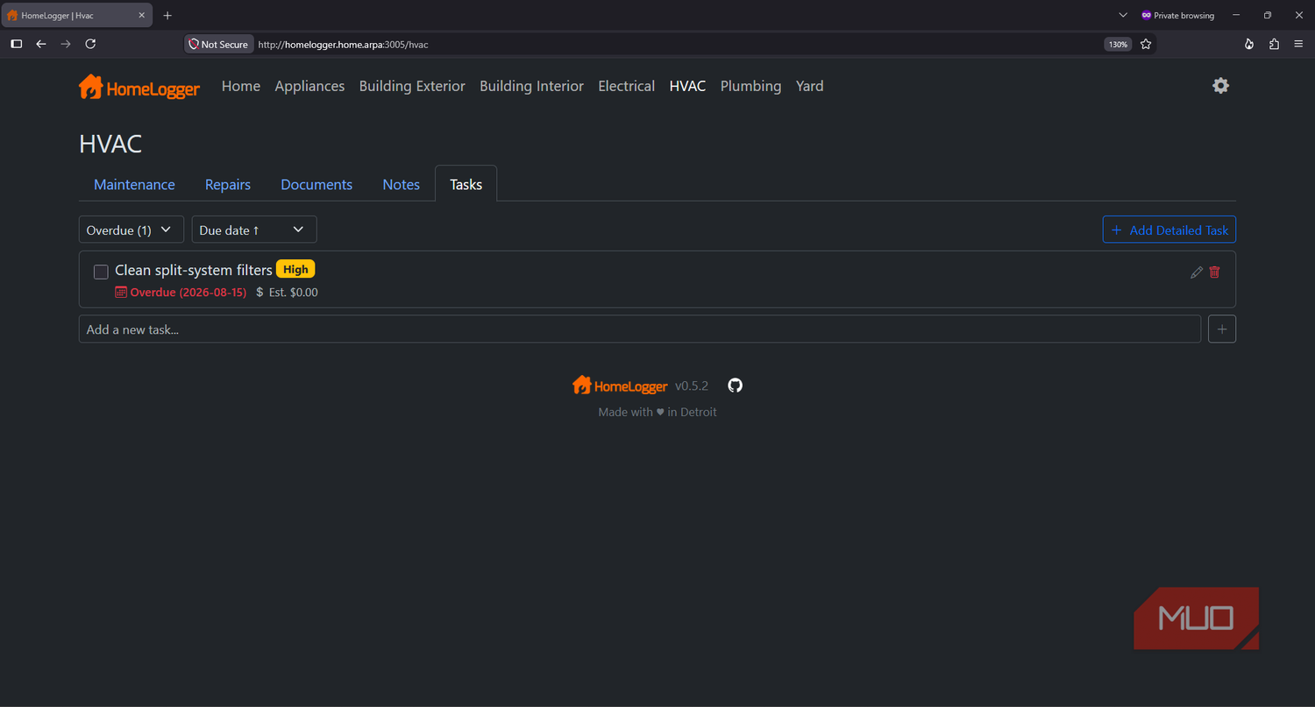Viewport: 1315px width, 707px height.
Task: Click the Add Detailed Task button
Action: tap(1169, 230)
